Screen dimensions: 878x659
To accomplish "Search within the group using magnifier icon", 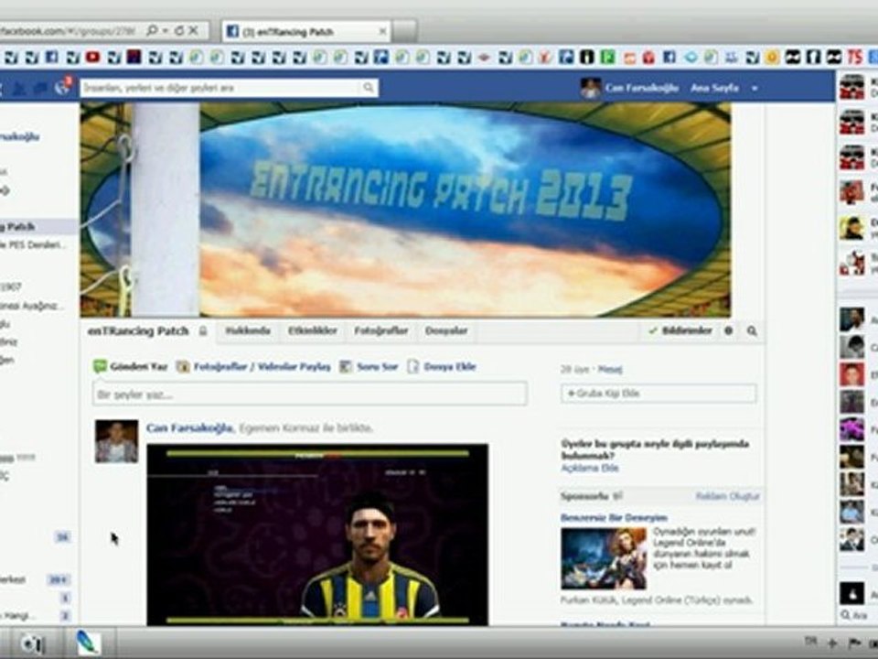I will [x=752, y=331].
